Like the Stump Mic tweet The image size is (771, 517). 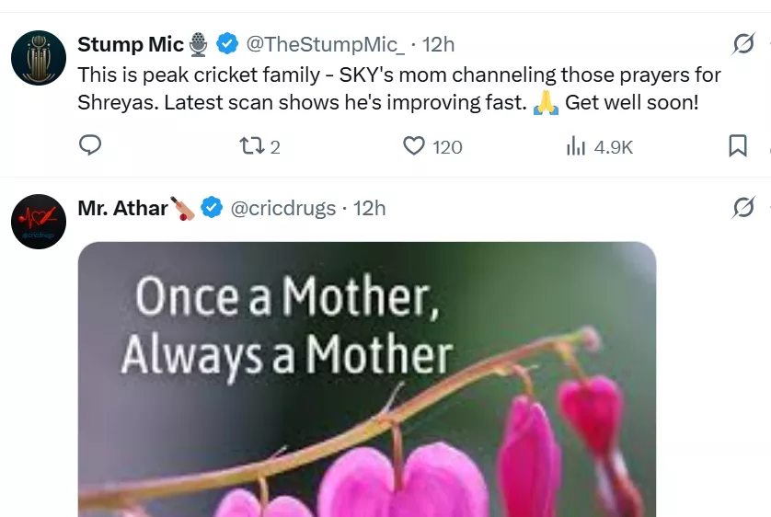coord(415,146)
